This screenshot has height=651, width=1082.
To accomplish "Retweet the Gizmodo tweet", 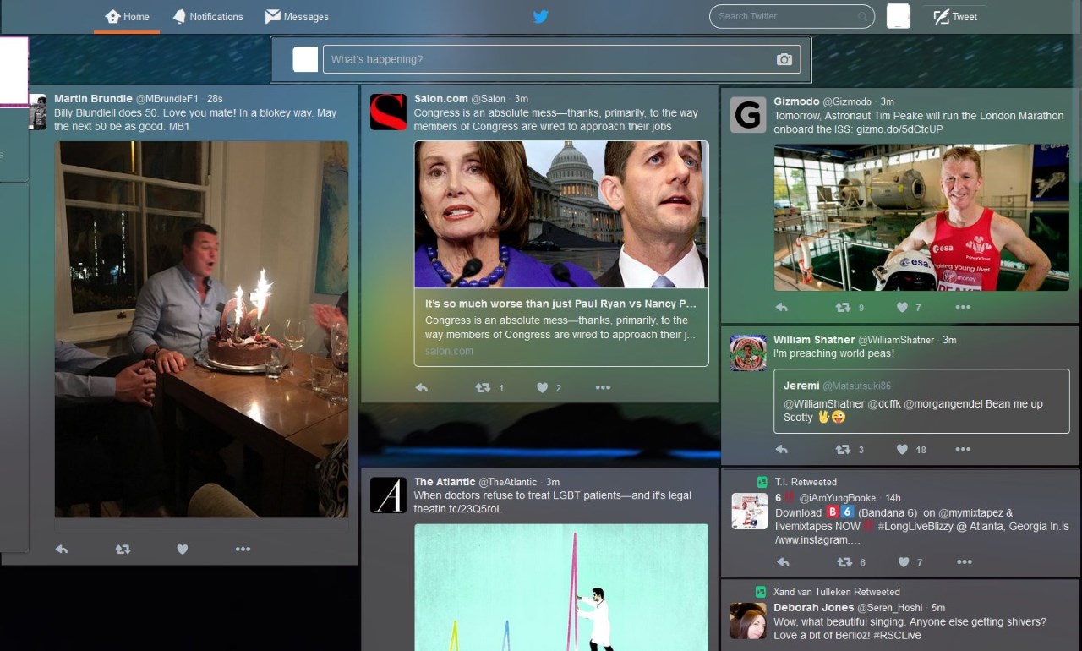I will (843, 308).
